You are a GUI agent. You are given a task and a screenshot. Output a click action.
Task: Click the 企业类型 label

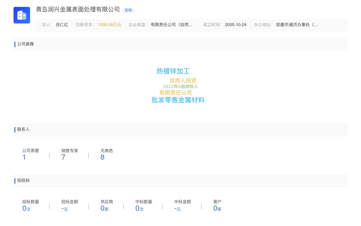[138, 25]
